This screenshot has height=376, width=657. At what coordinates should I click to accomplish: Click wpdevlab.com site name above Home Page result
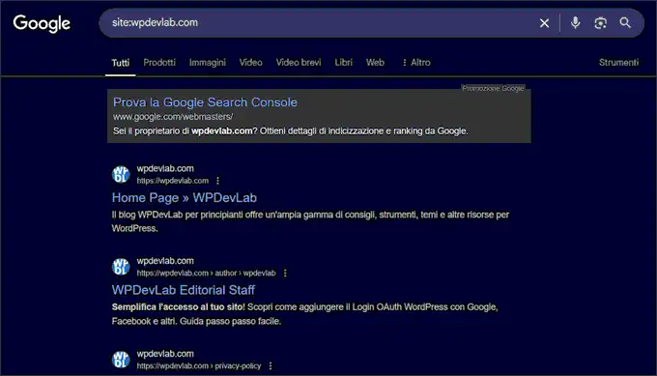point(165,168)
